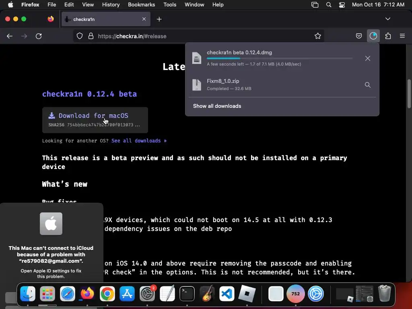Open App Store from the Dock

127,293
